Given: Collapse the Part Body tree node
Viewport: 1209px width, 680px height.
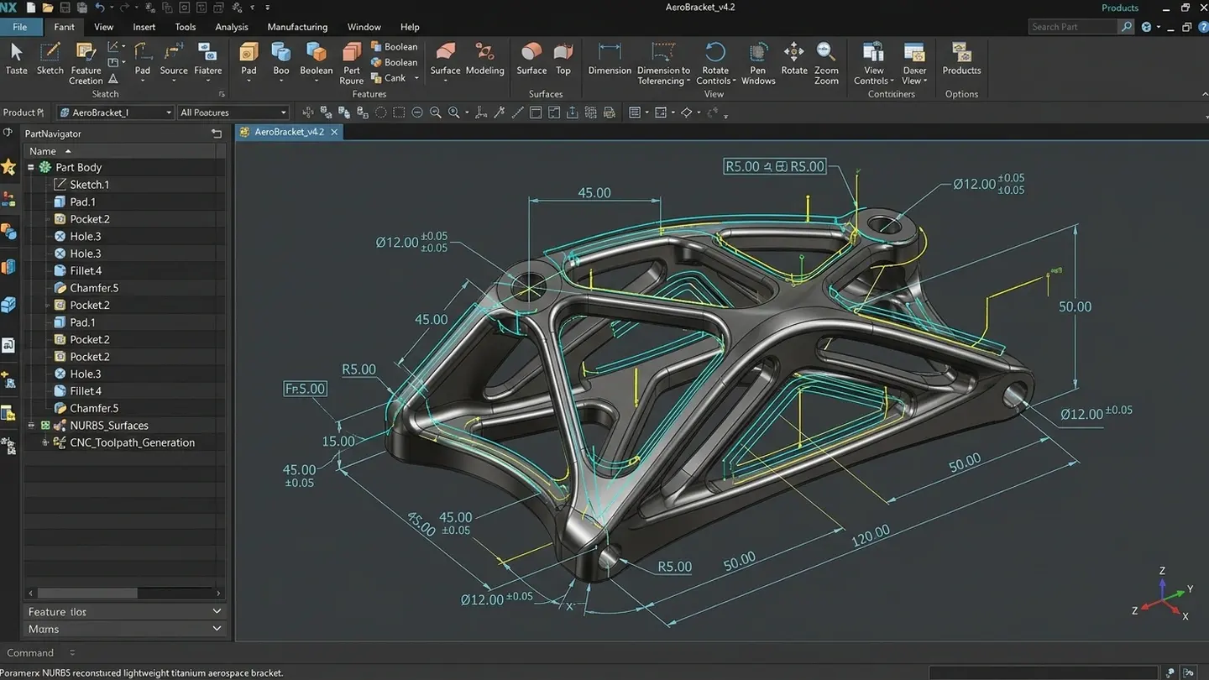Looking at the screenshot, I should tap(31, 167).
